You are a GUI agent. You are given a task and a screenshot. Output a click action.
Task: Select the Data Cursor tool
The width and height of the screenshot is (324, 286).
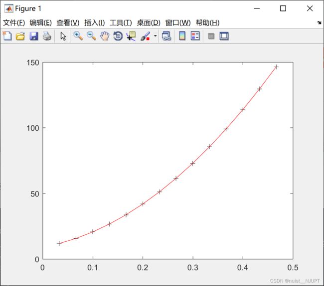coord(131,36)
